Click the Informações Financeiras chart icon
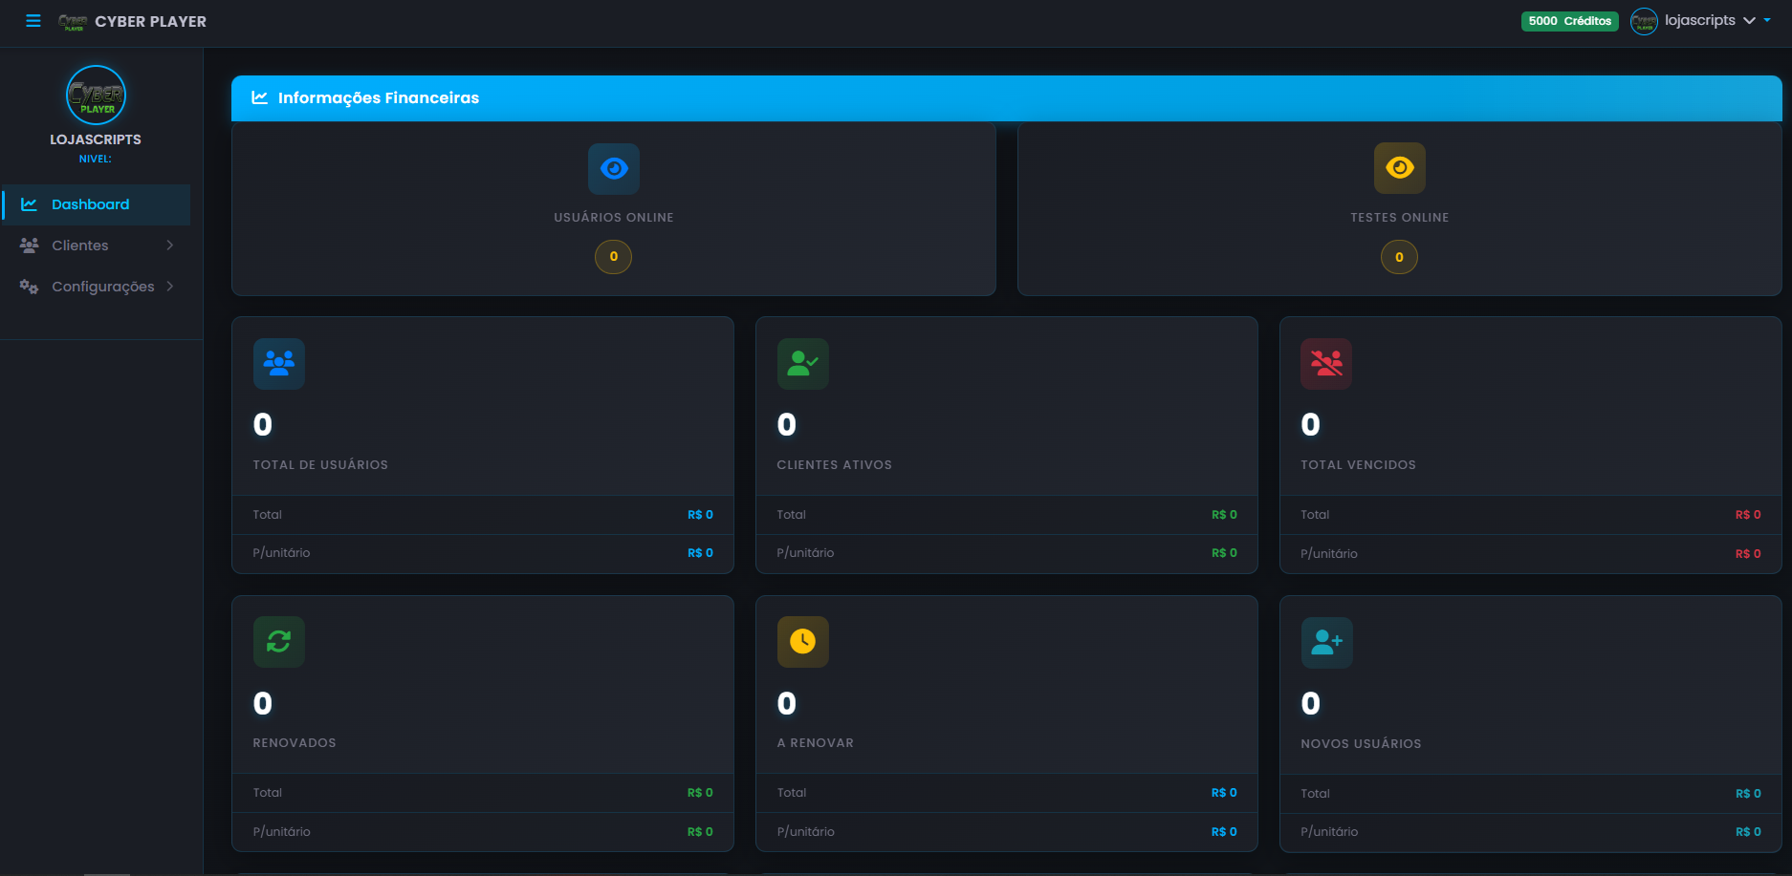Screen dimensions: 1792x876 (x=259, y=97)
